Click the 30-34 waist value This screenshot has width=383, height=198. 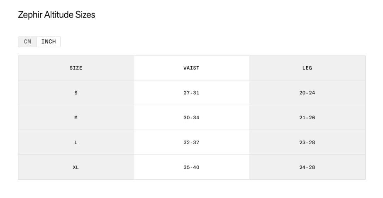click(x=191, y=118)
